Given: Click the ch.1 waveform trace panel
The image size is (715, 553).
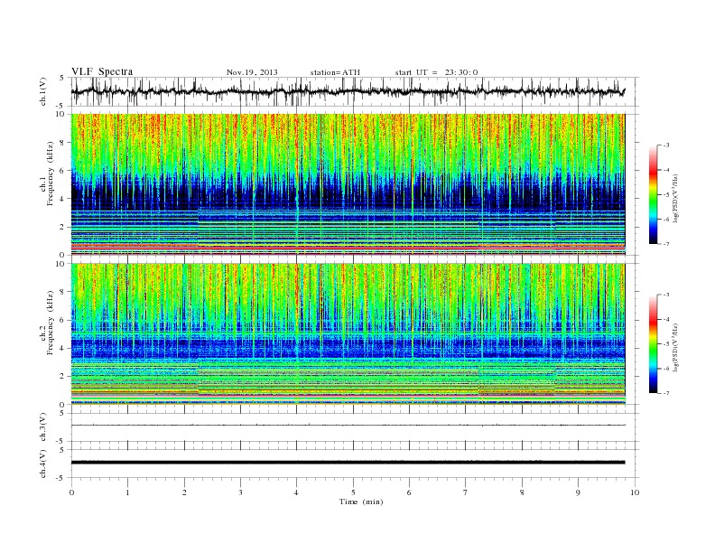Looking at the screenshot, I should point(355,91).
